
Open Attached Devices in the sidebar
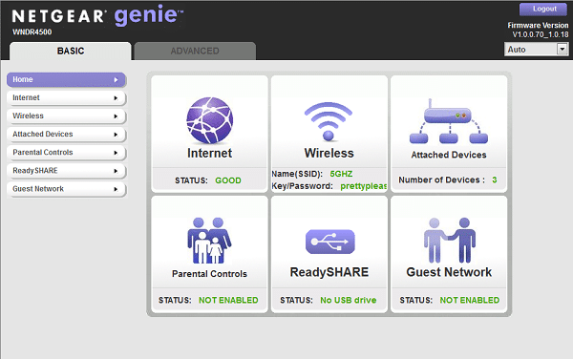[x=66, y=135]
